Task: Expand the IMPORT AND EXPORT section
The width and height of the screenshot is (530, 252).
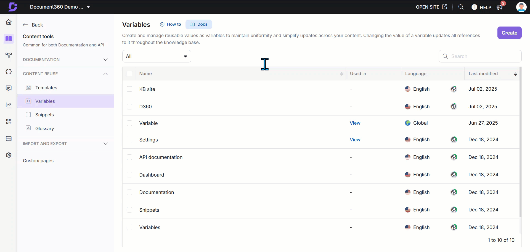Action: pyautogui.click(x=65, y=144)
